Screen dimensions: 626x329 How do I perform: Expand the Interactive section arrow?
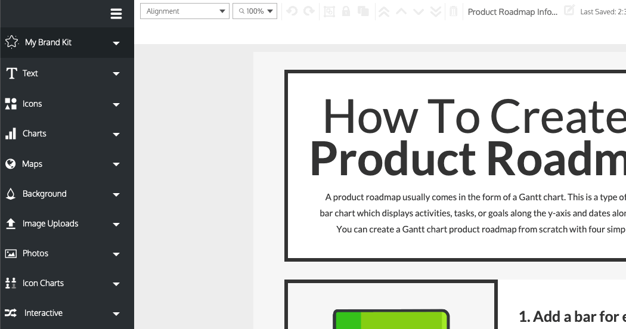click(x=116, y=314)
